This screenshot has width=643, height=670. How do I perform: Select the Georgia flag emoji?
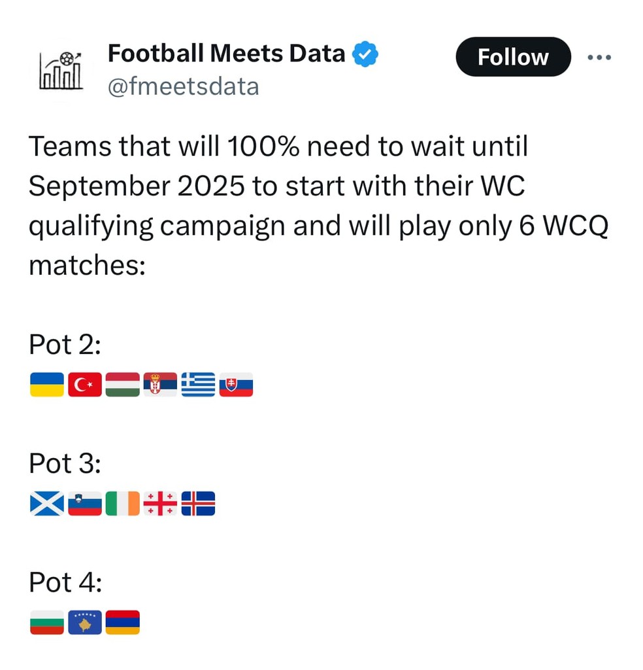160,504
